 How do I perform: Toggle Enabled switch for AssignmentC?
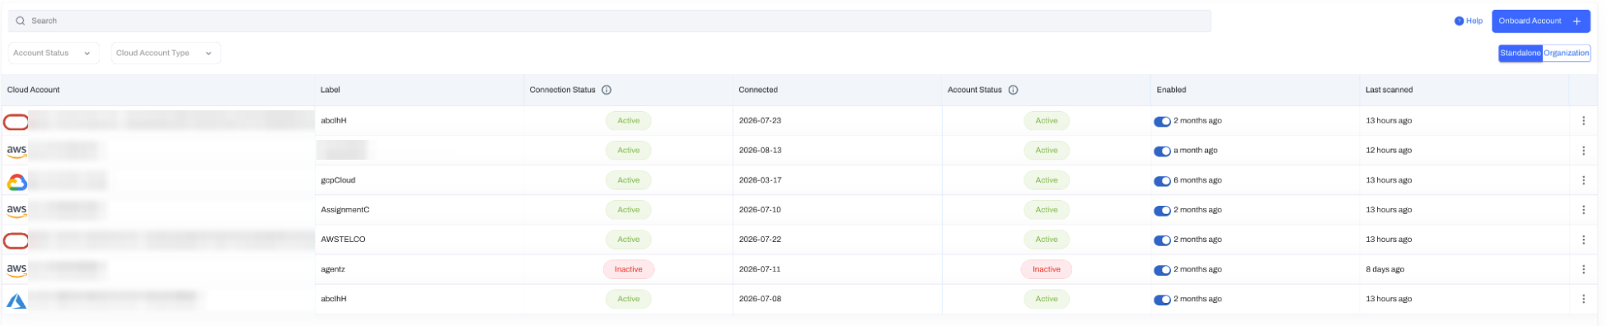(1162, 211)
